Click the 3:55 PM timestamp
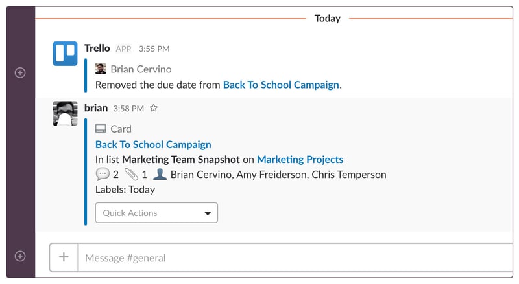The image size is (519, 284). (x=154, y=49)
